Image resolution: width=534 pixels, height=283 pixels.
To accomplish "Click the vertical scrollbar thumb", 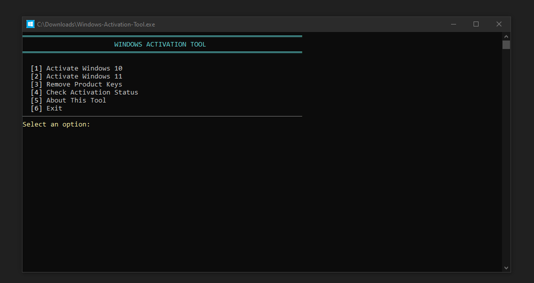I will pos(506,44).
